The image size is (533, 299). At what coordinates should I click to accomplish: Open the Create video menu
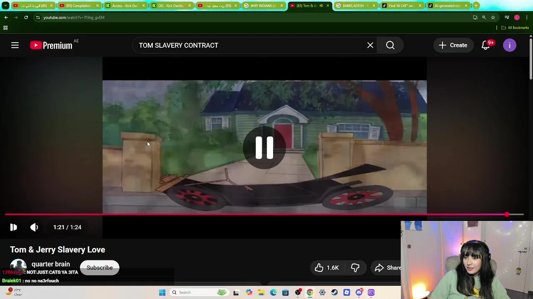(453, 45)
